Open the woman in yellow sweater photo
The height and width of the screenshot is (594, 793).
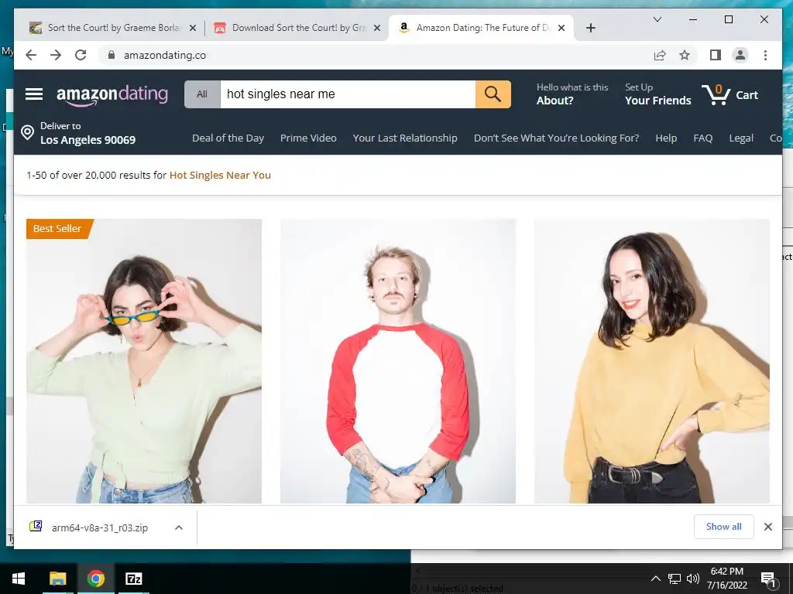point(652,360)
